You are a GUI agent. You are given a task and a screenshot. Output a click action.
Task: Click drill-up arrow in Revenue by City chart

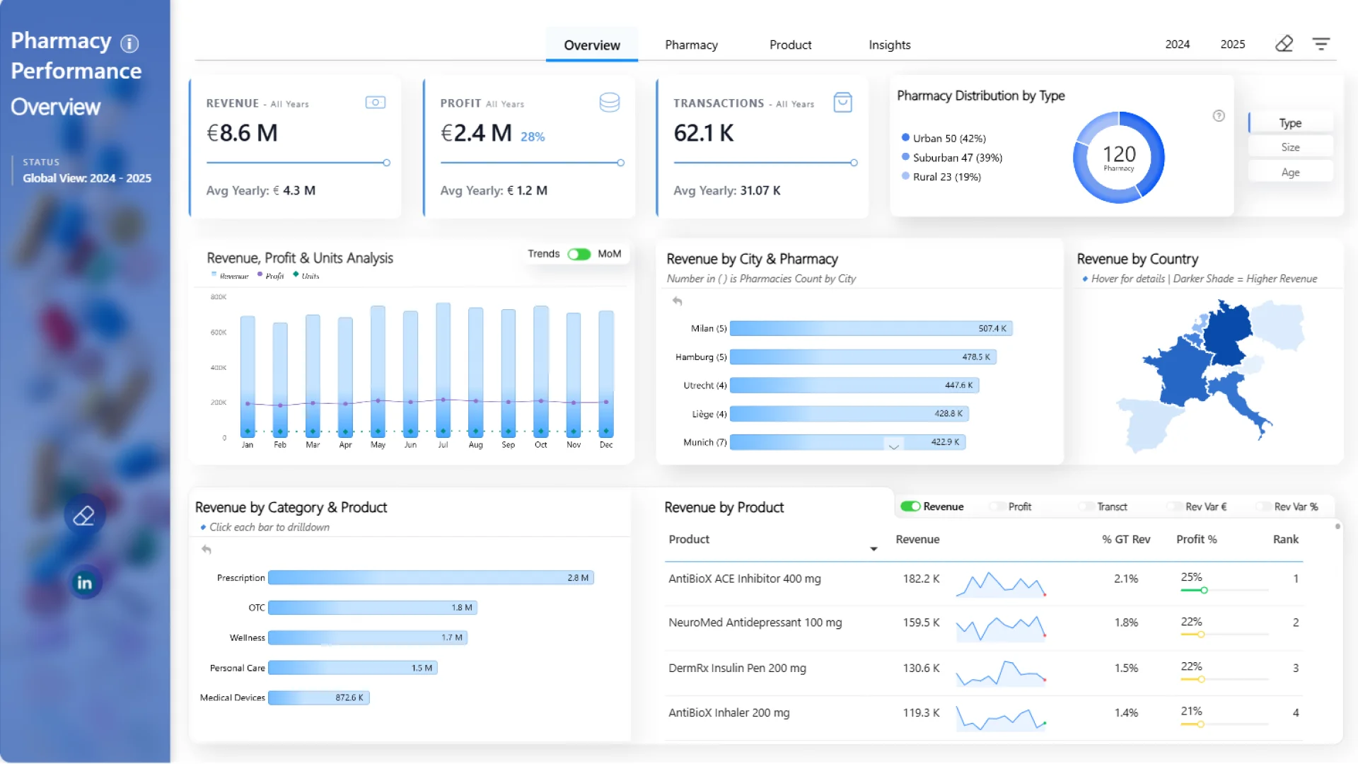tap(677, 301)
